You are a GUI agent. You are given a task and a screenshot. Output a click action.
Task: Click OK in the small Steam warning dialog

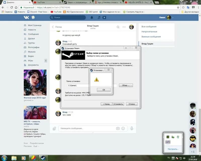click(x=104, y=90)
